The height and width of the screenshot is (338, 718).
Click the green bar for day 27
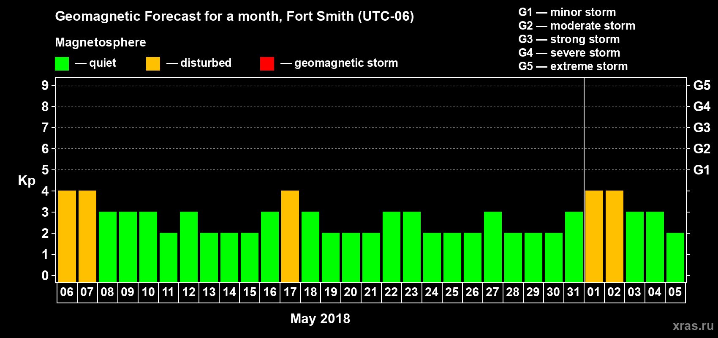[493, 247]
